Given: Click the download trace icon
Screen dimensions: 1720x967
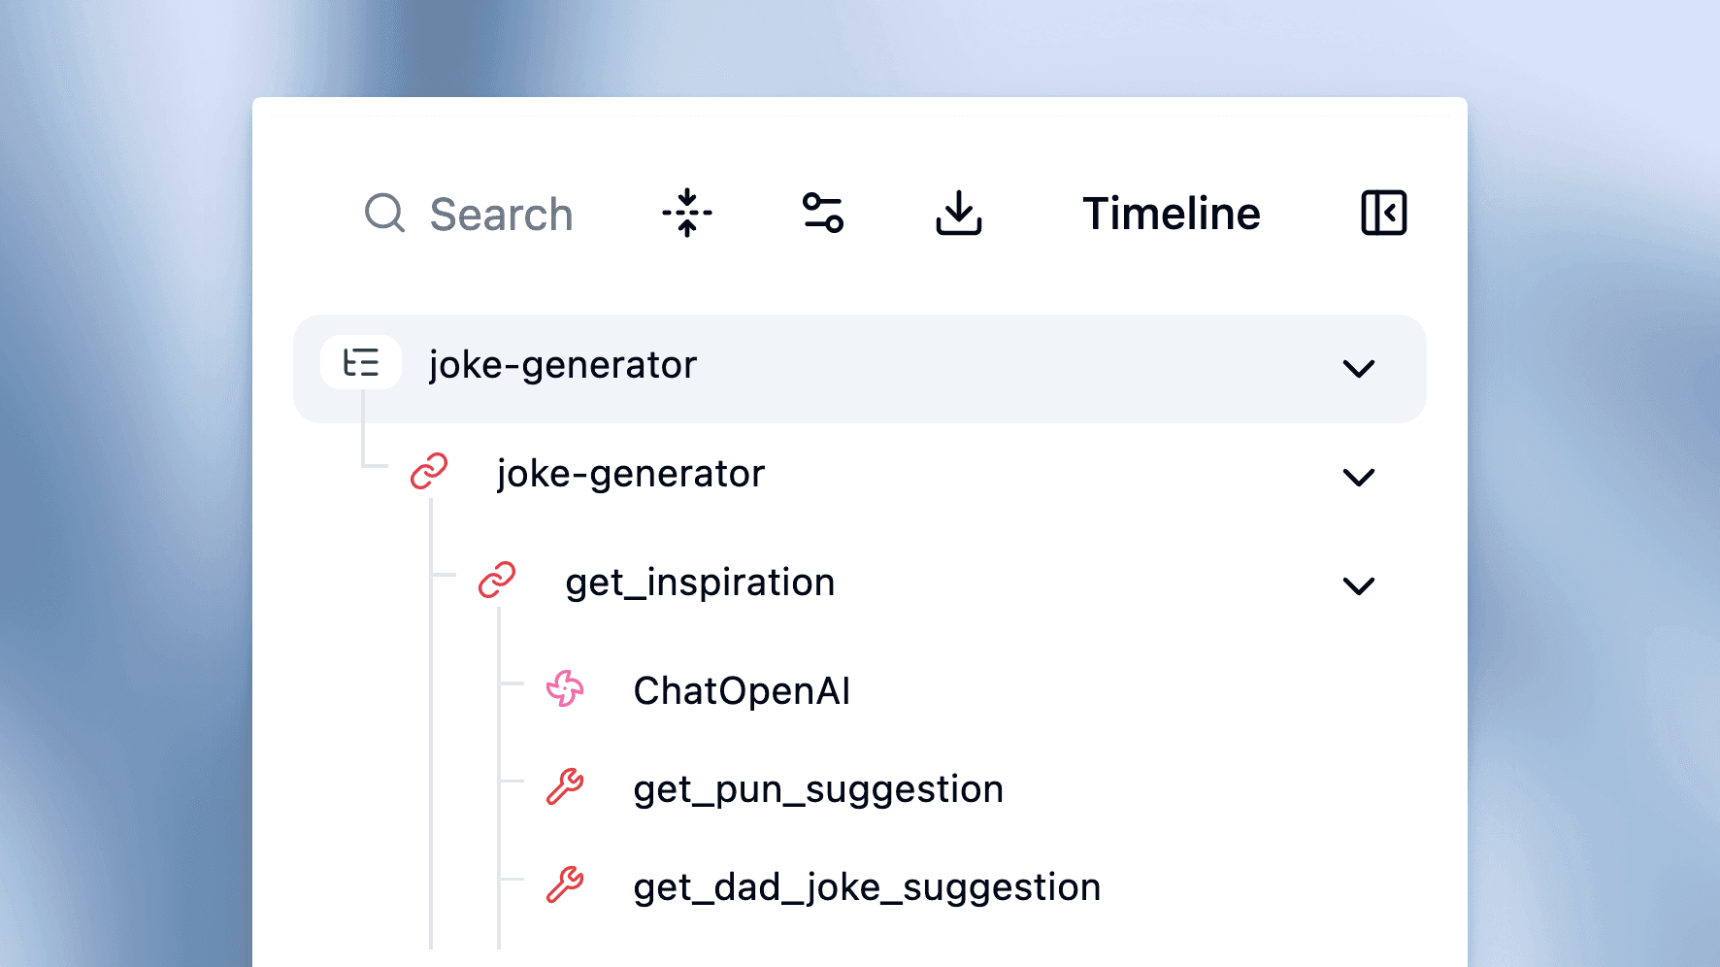Looking at the screenshot, I should point(958,213).
